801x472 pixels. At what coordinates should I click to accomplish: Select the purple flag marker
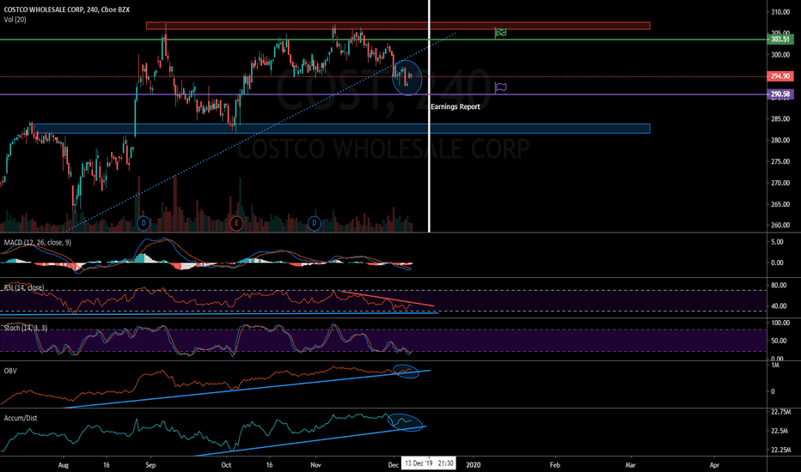click(500, 88)
